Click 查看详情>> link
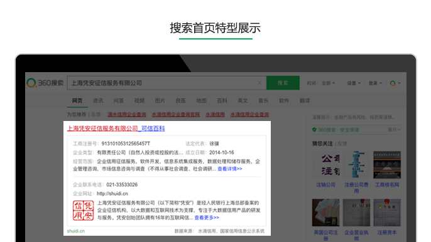Screen dimensions: 431x242 pyautogui.click(x=230, y=169)
